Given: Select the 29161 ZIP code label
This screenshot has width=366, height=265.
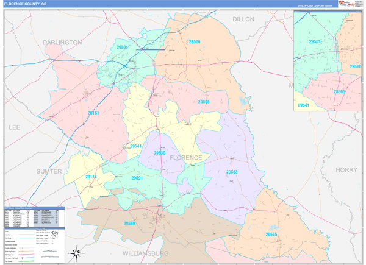Looking at the screenshot, I should coord(93,113).
